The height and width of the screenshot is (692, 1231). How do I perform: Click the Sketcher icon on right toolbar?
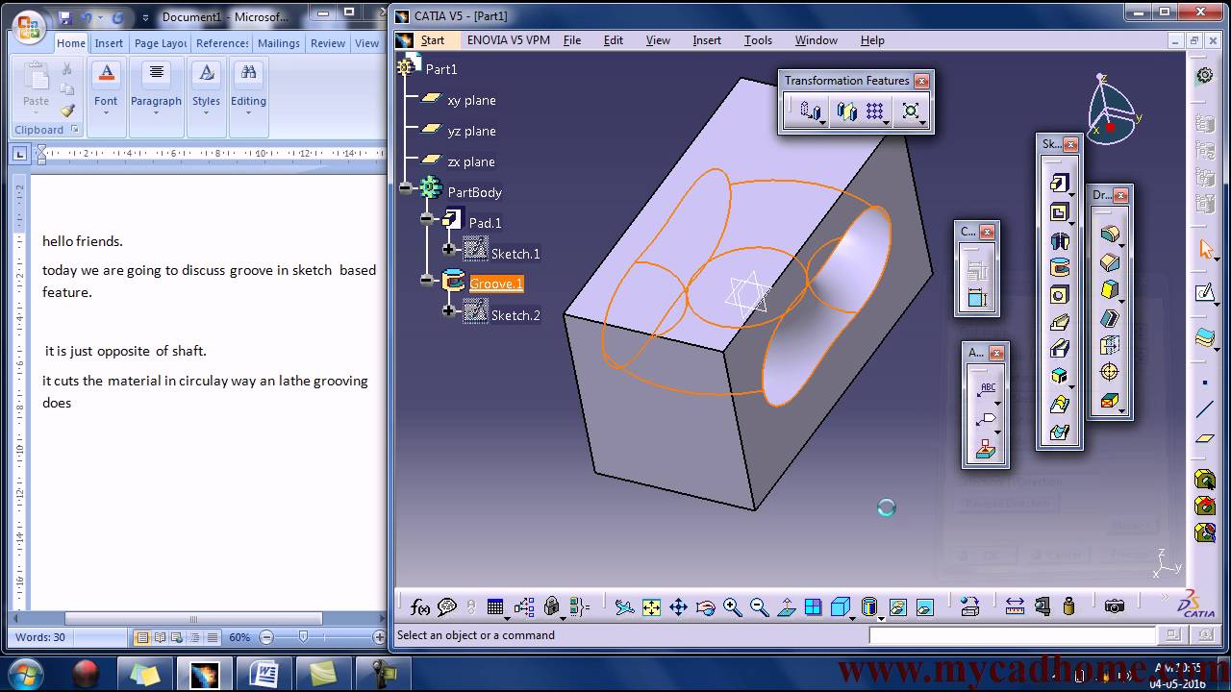[1205, 293]
